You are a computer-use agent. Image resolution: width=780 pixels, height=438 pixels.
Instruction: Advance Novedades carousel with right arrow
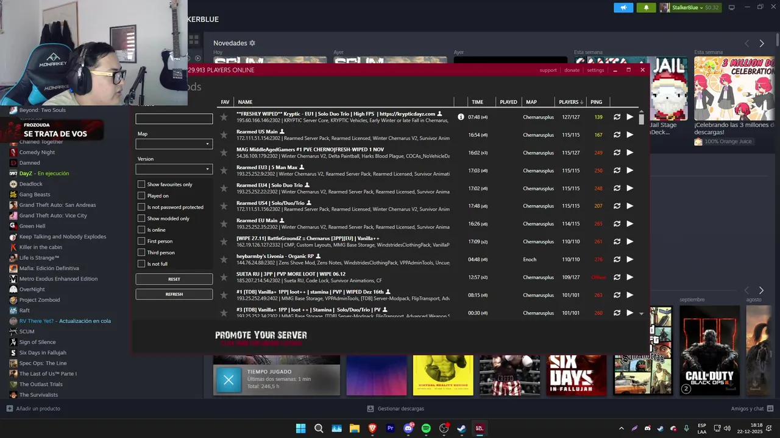[761, 43]
